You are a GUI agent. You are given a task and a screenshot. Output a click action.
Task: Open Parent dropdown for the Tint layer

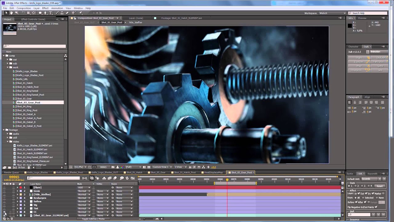tap(124, 208)
